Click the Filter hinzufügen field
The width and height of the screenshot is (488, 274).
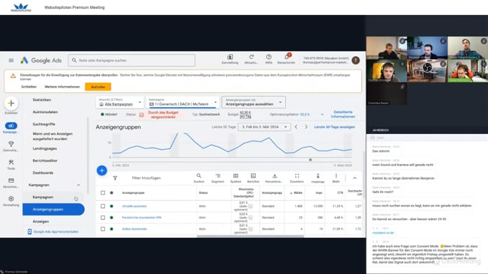146,178
